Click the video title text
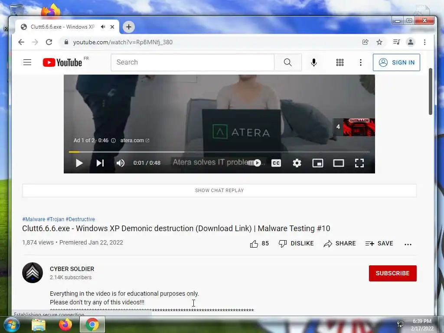The width and height of the screenshot is (444, 333). (x=176, y=229)
